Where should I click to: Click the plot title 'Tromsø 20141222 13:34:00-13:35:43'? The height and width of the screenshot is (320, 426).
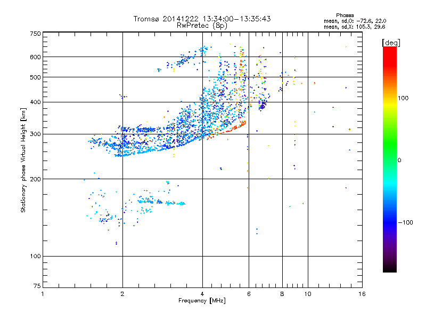tap(202, 19)
